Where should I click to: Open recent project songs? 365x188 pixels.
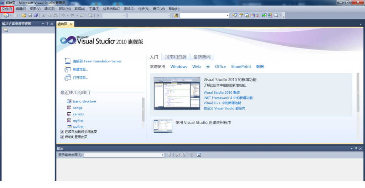(x=78, y=108)
